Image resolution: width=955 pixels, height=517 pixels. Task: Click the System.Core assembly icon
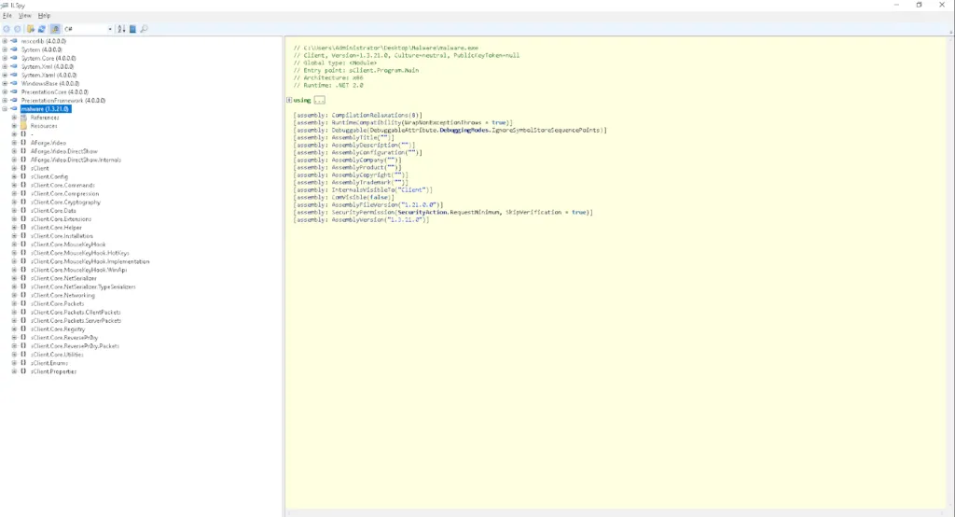coord(14,58)
